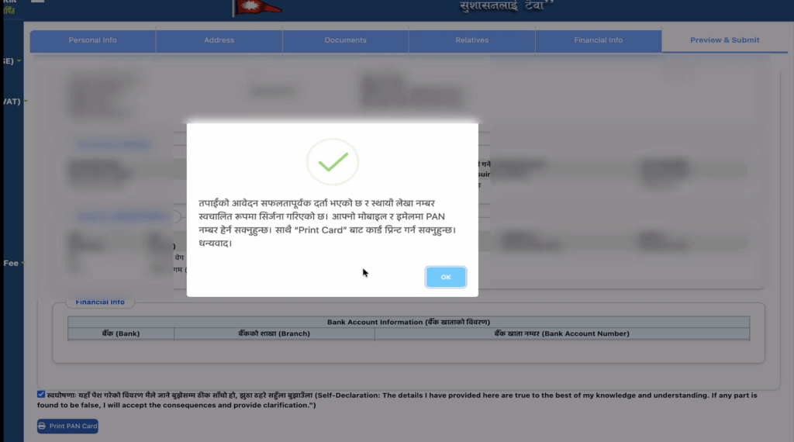
Task: Open the Address tab
Action: (219, 40)
